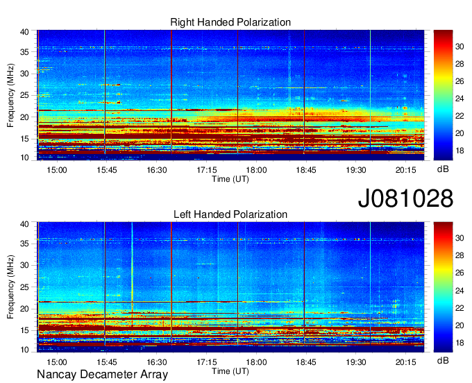Click the "Left Handed Polarization" plot title
The width and height of the screenshot is (472, 383).
(x=230, y=214)
